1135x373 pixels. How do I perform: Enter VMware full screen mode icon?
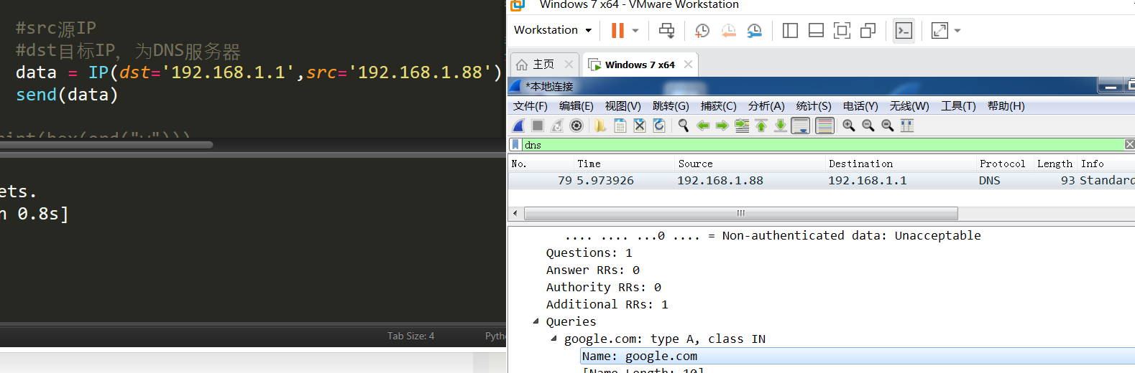[x=842, y=30]
